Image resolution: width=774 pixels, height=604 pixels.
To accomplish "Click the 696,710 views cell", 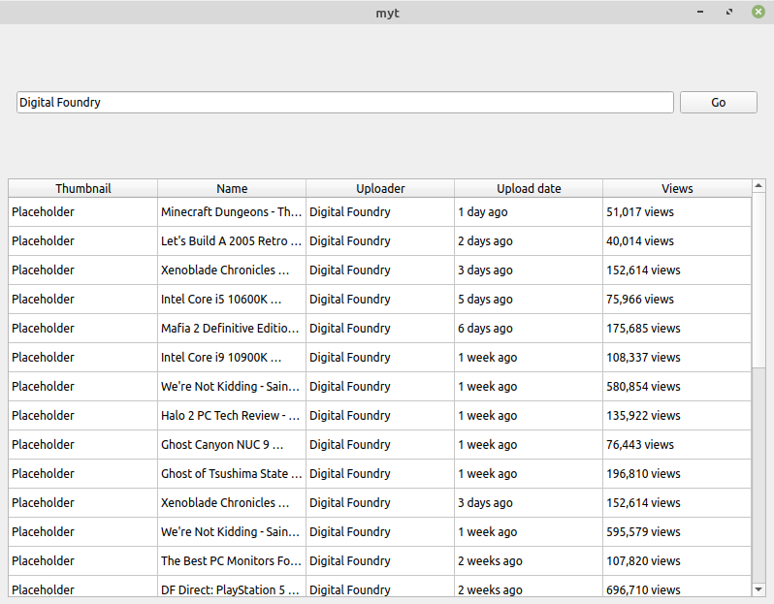I will (x=677, y=589).
